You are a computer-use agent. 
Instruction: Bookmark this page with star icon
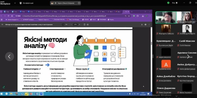click(129, 16)
